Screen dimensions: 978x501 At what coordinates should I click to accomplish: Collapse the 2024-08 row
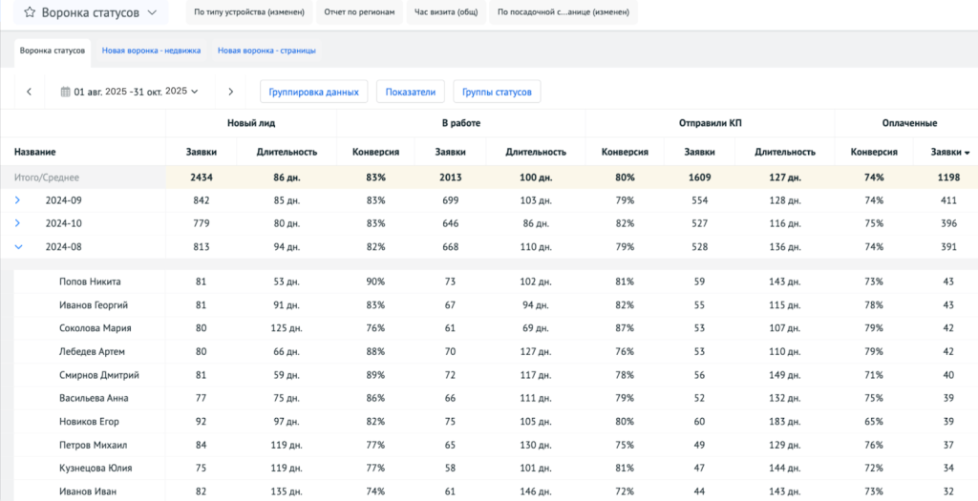pyautogui.click(x=17, y=247)
